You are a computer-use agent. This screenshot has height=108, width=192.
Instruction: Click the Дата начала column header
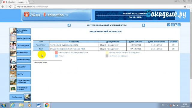[136, 42]
